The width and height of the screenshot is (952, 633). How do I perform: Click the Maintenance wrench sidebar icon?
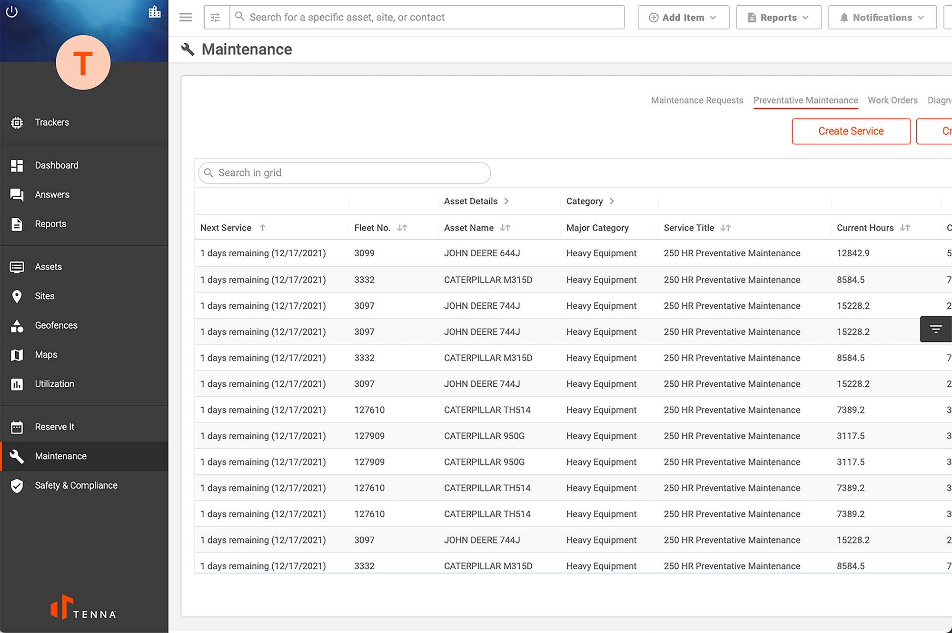click(x=17, y=456)
